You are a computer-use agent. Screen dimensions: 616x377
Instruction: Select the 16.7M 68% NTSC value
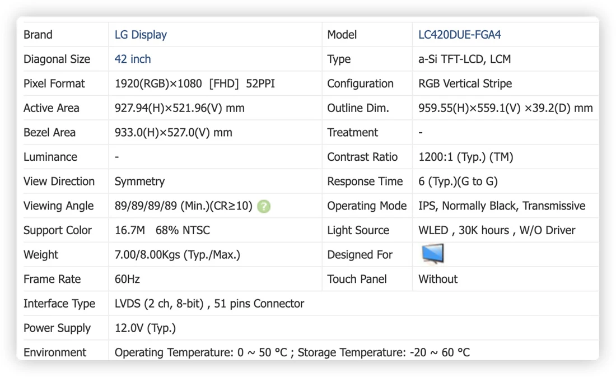tap(162, 230)
